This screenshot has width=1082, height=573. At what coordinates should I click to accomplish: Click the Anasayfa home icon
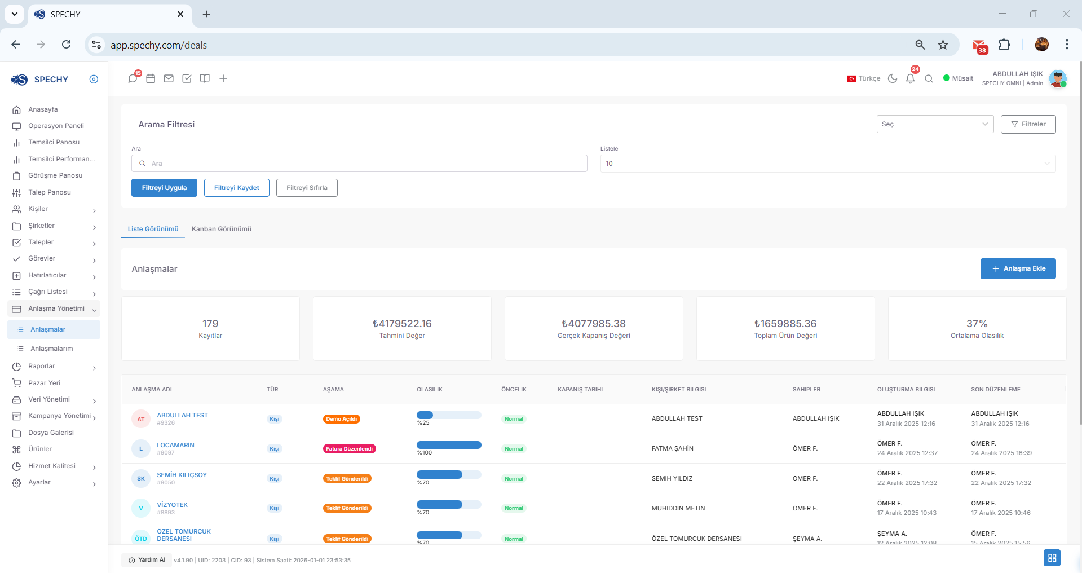[16, 110]
